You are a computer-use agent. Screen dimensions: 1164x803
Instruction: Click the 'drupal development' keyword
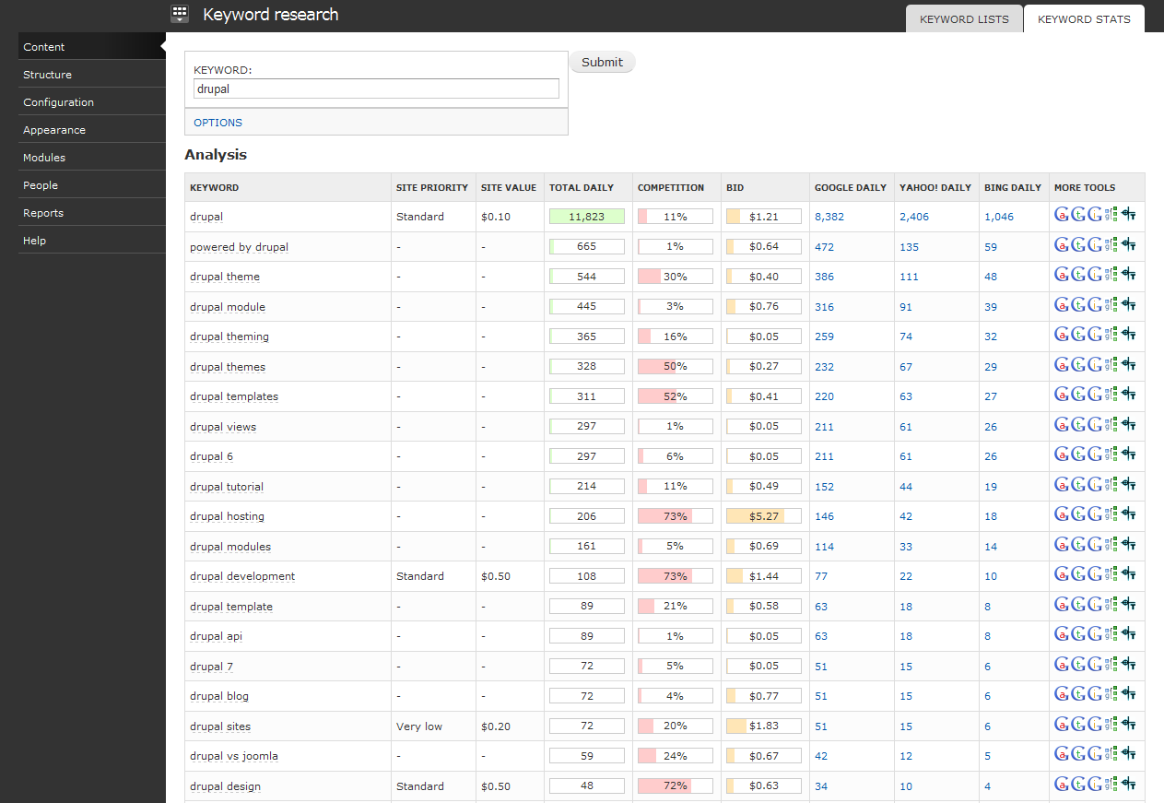242,576
